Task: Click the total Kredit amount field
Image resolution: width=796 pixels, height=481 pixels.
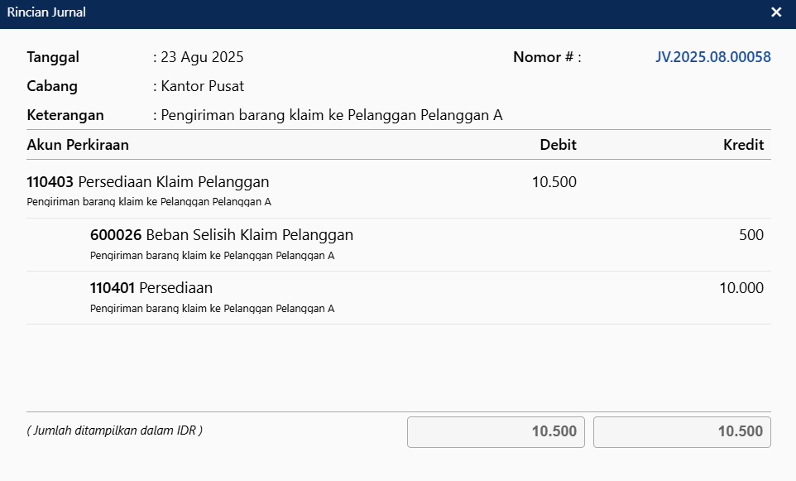Action: (682, 432)
